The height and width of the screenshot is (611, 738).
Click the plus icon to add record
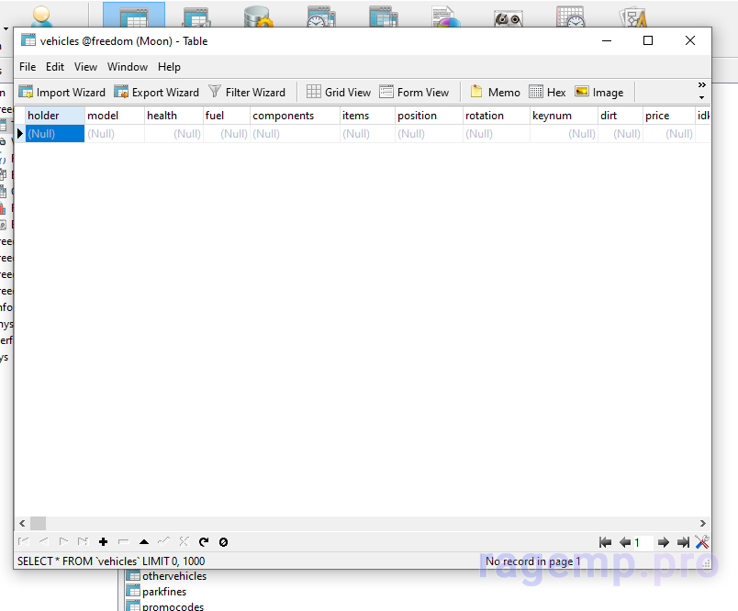(103, 542)
